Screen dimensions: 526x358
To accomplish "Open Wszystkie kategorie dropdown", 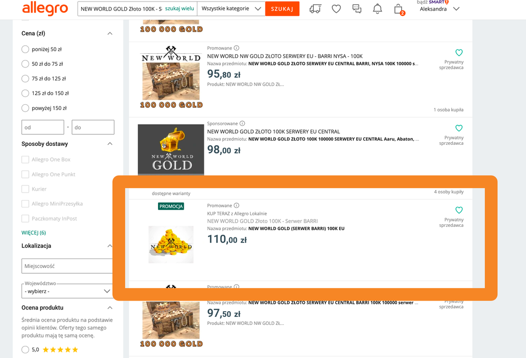I will click(231, 9).
